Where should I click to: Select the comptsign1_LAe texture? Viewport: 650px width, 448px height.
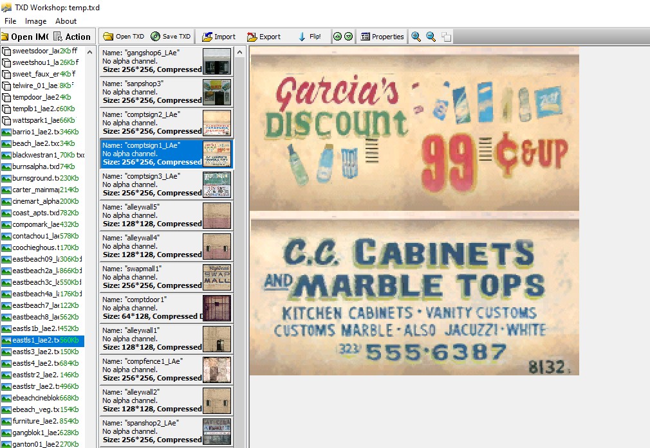pyautogui.click(x=166, y=154)
